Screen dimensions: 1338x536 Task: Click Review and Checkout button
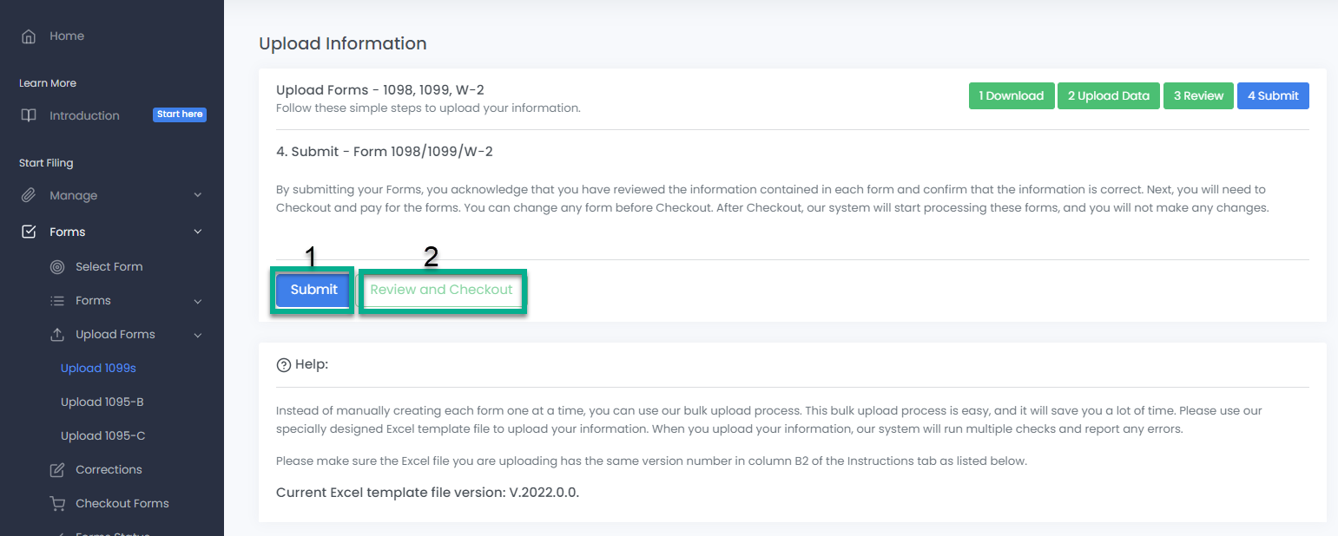pos(441,290)
